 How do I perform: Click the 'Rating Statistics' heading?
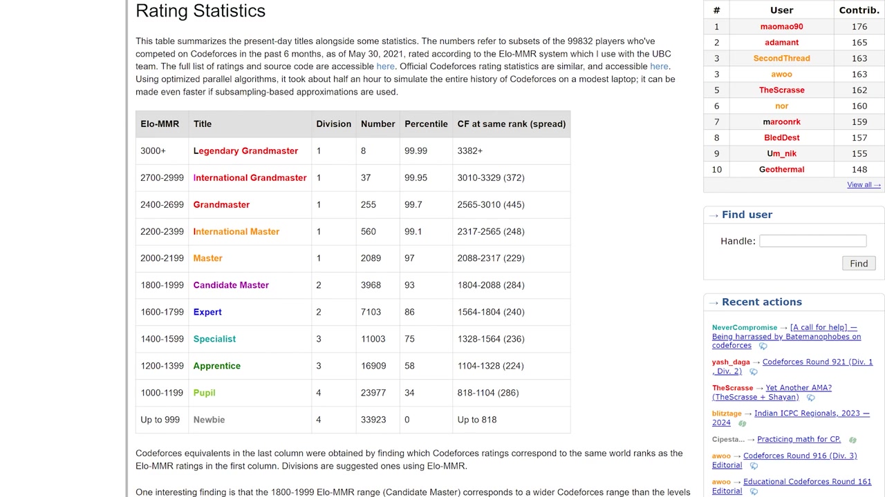201,10
